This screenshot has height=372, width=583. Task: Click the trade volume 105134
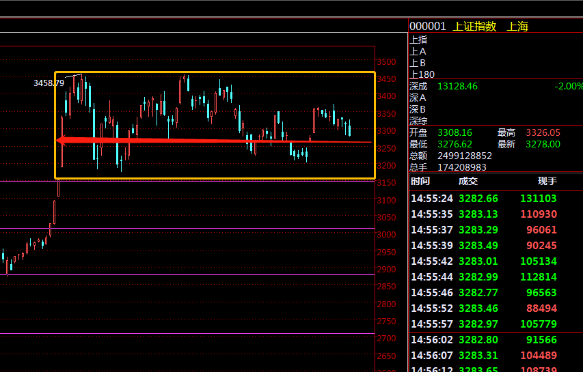pos(539,261)
